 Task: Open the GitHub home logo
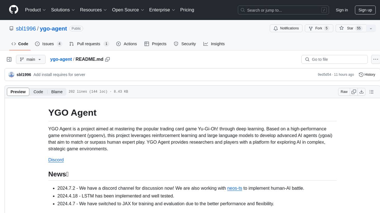pos(13,10)
